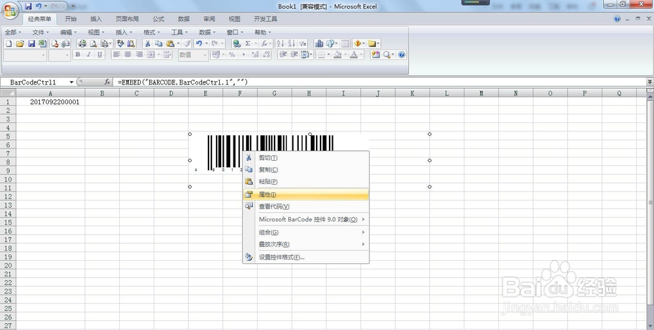
Task: Toggle align text right button
Action: coord(139,55)
